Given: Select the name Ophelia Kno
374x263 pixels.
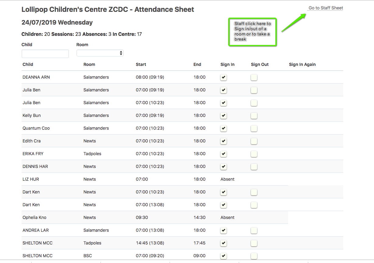Looking at the screenshot, I should pos(34,217).
